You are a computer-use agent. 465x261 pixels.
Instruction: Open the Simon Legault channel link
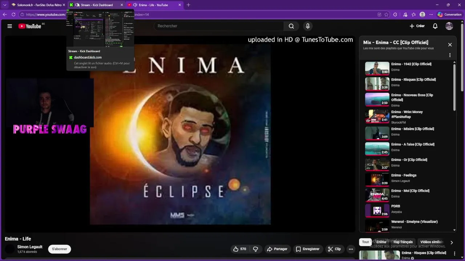tap(30, 247)
